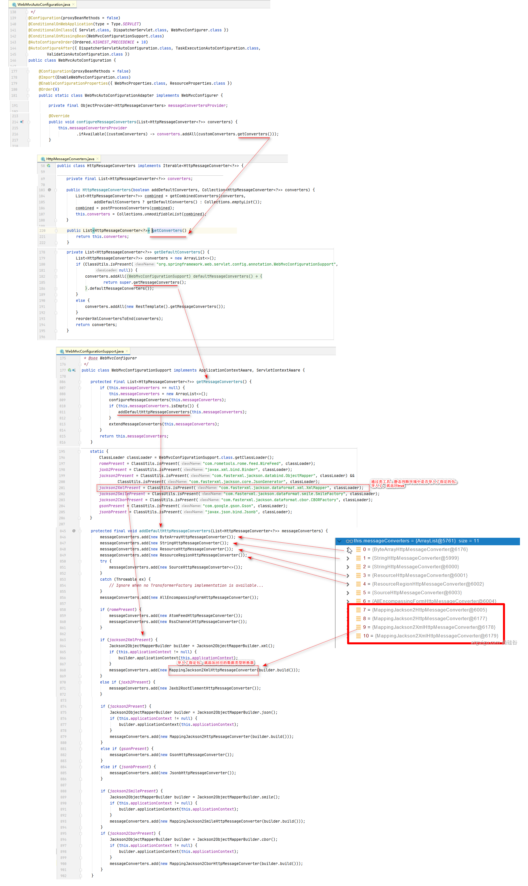Image resolution: width=528 pixels, height=886 pixels.
Task: Click the class hierarchy gutter icon at line 177
Action: coord(70,370)
